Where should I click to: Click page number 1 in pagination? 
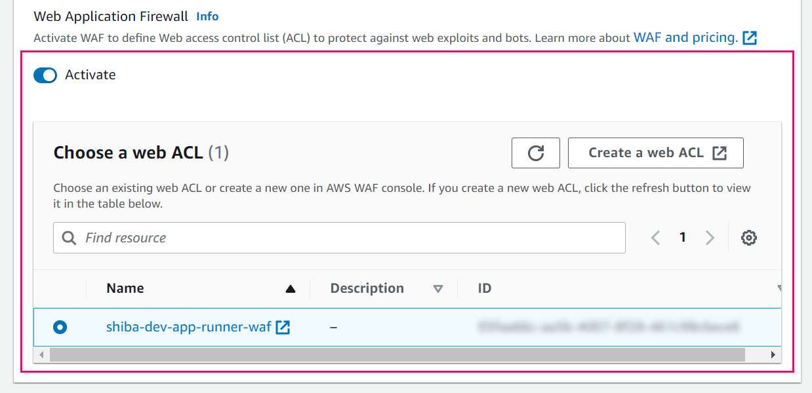(x=683, y=237)
